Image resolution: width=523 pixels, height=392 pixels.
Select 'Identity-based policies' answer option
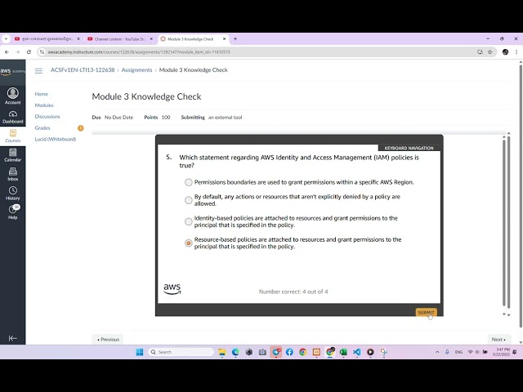point(189,221)
